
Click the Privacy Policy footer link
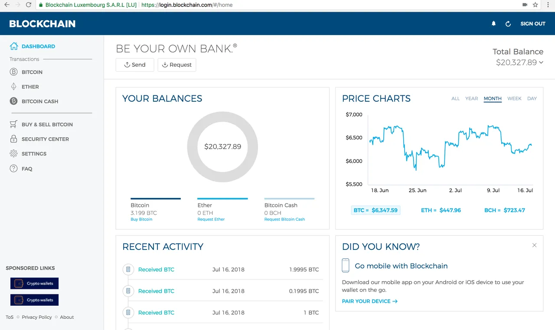[37, 317]
